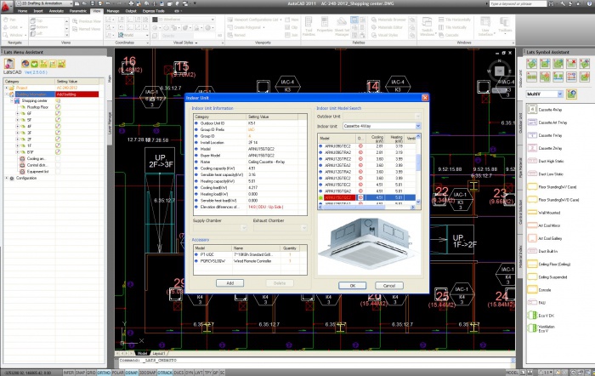Click the last yellow icon in Lats Menu Assistant toolbar
The image size is (595, 376).
pos(61,64)
